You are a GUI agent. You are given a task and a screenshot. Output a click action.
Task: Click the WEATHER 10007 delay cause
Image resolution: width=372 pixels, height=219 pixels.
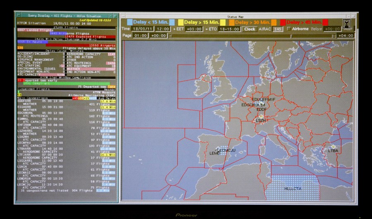point(91,69)
